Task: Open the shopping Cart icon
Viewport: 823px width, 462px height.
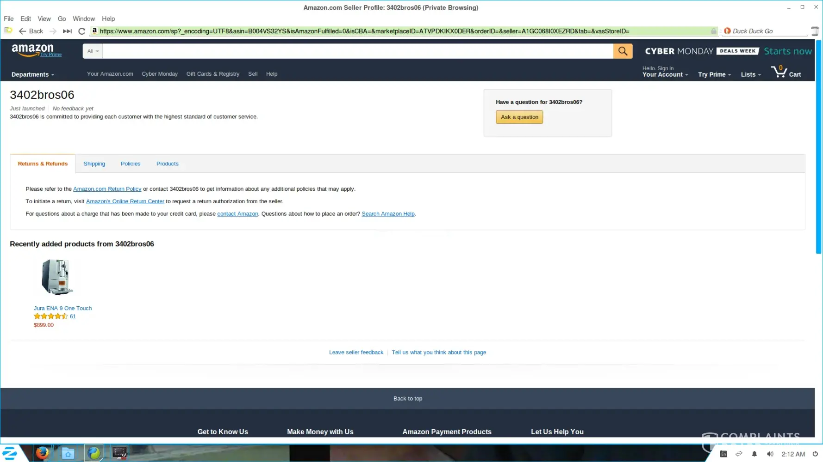Action: point(786,72)
